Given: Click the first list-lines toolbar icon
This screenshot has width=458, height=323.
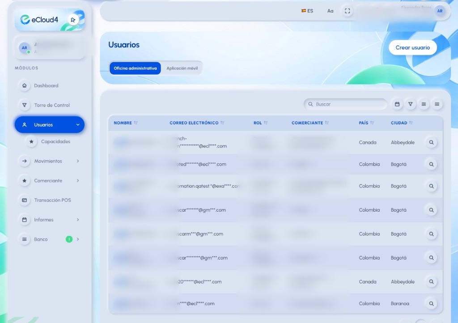Looking at the screenshot, I should pyautogui.click(x=424, y=104).
